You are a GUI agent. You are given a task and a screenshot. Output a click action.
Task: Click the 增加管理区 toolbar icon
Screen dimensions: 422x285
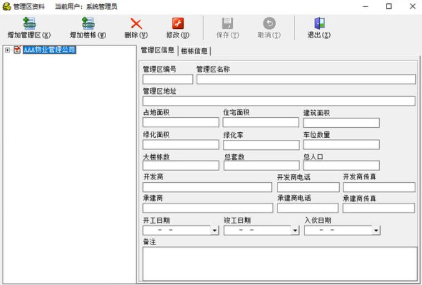29,23
